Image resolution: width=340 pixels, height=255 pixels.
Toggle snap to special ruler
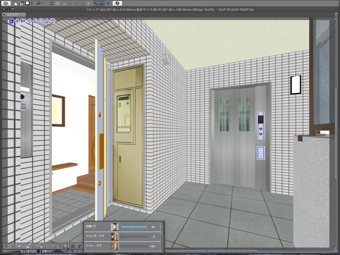point(102,4)
